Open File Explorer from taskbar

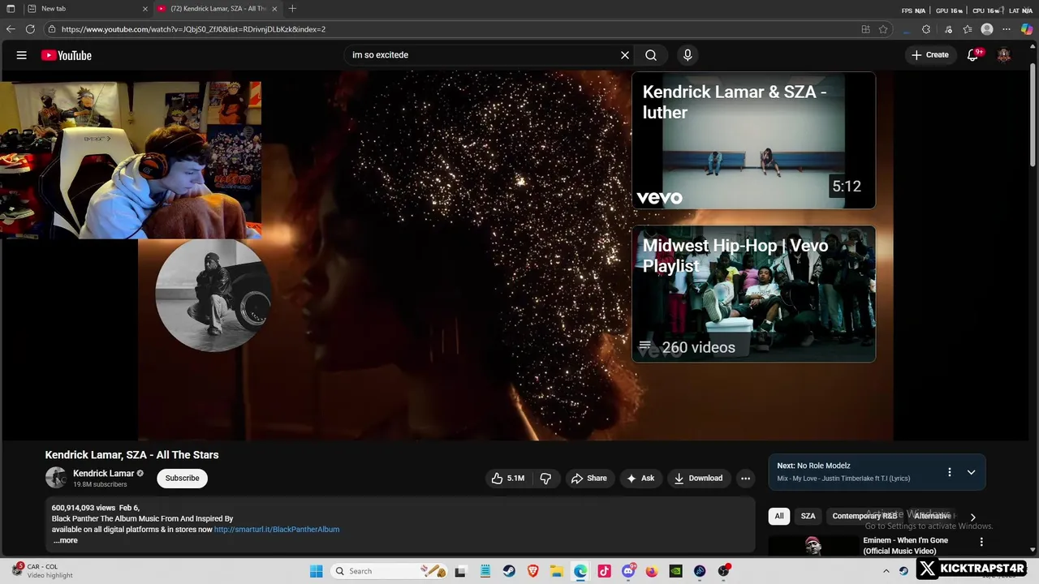557,571
